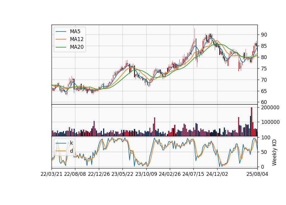The image size is (286, 205).
Task: Select the green MA20 legend line sample
Action: tap(61, 47)
